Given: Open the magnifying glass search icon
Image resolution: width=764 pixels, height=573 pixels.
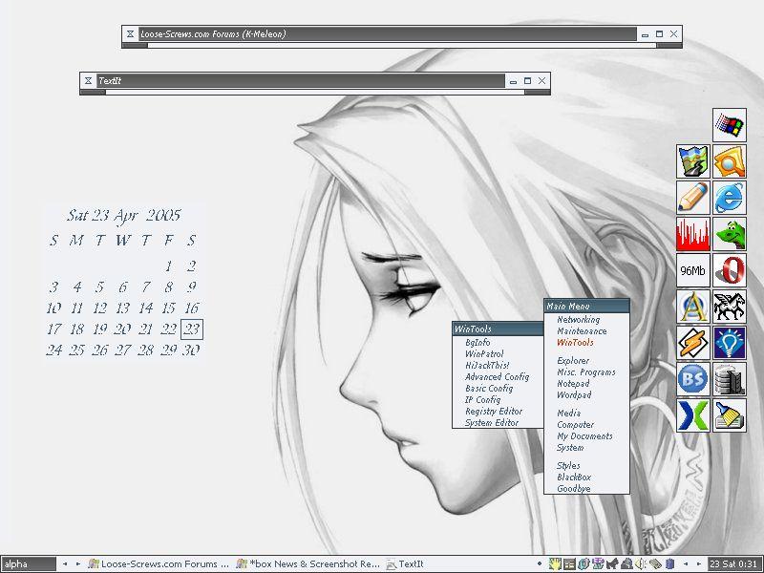Looking at the screenshot, I should tap(730, 161).
